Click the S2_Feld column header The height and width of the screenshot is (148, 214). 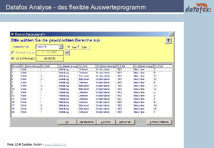tap(87, 66)
